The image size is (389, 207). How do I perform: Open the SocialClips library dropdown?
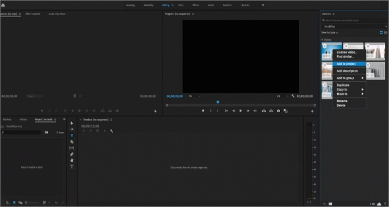(355, 26)
